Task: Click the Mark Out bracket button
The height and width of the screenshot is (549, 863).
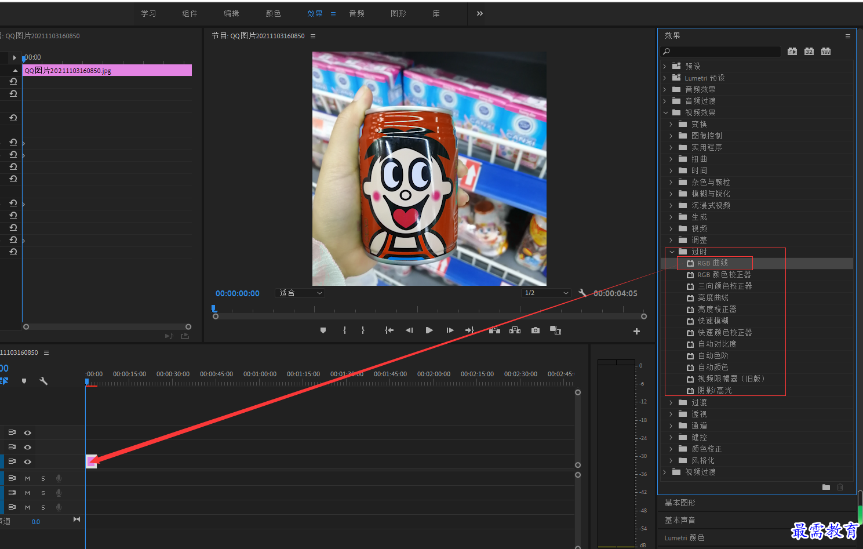Action: coord(363,330)
